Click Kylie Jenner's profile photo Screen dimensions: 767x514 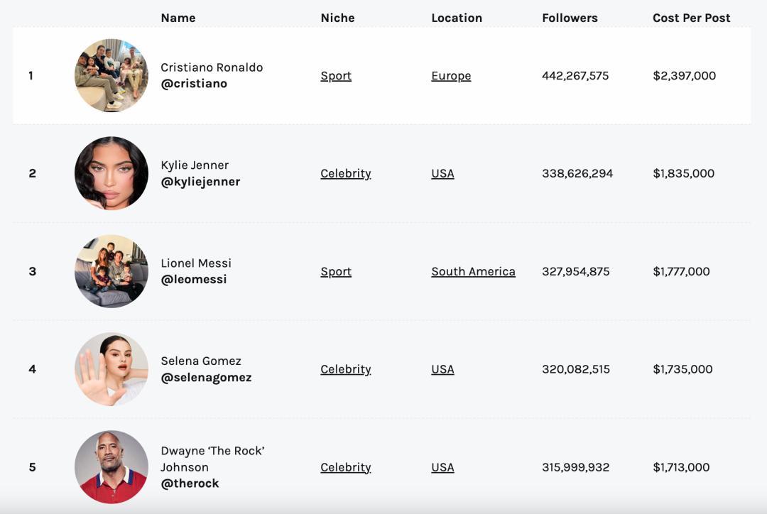(x=111, y=173)
